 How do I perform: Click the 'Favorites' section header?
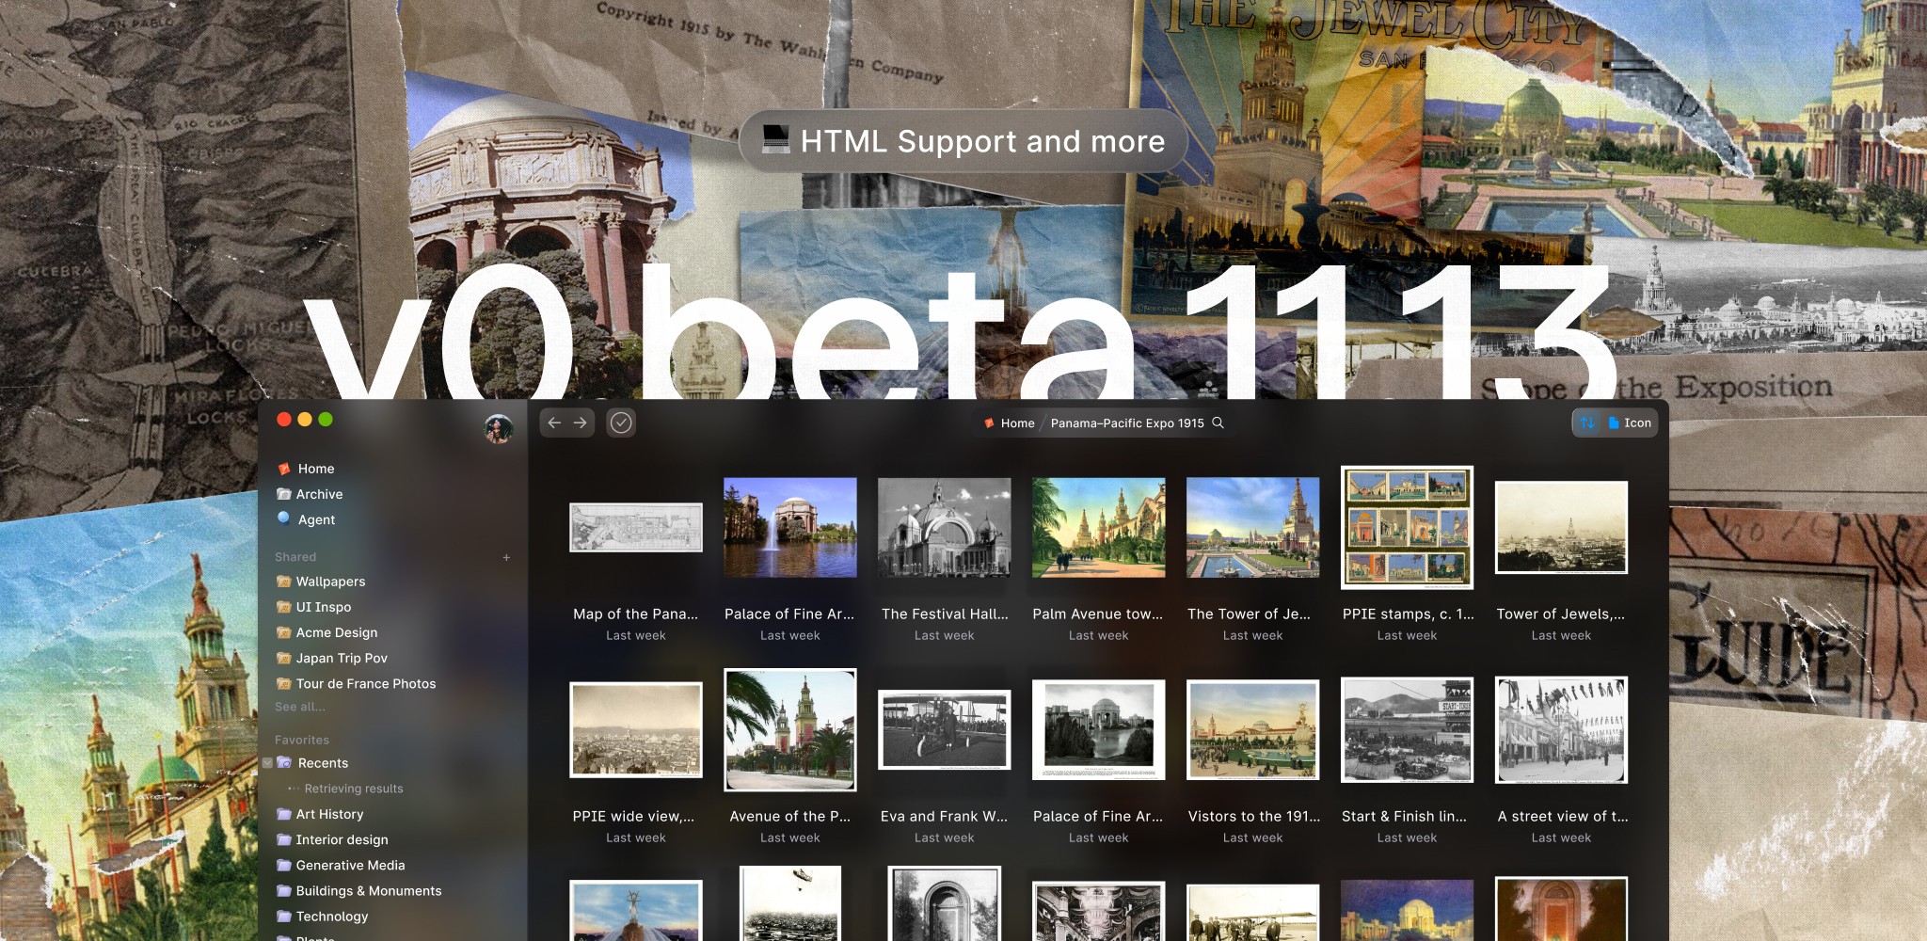tap(302, 740)
